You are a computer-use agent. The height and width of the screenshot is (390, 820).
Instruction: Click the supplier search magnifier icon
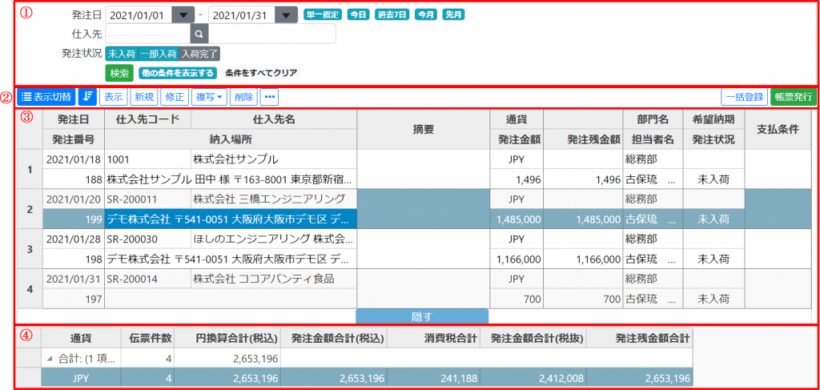tap(199, 34)
